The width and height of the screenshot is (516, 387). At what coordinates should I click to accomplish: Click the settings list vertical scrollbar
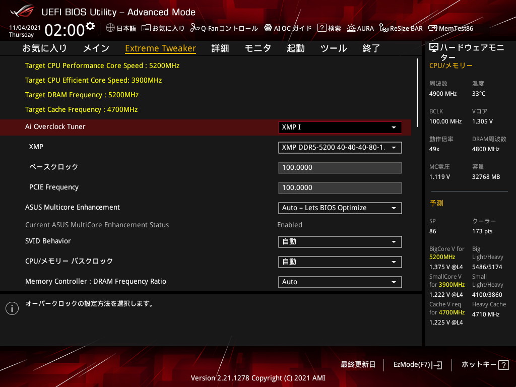tap(417, 93)
